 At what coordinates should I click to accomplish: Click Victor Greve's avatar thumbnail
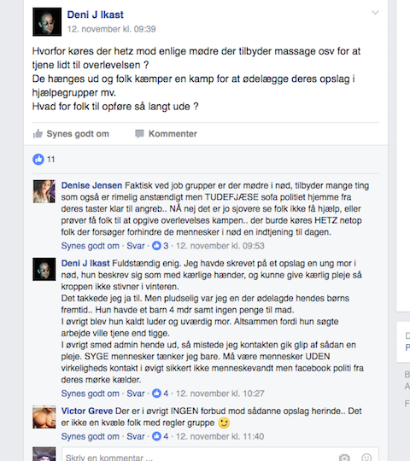pos(44,417)
